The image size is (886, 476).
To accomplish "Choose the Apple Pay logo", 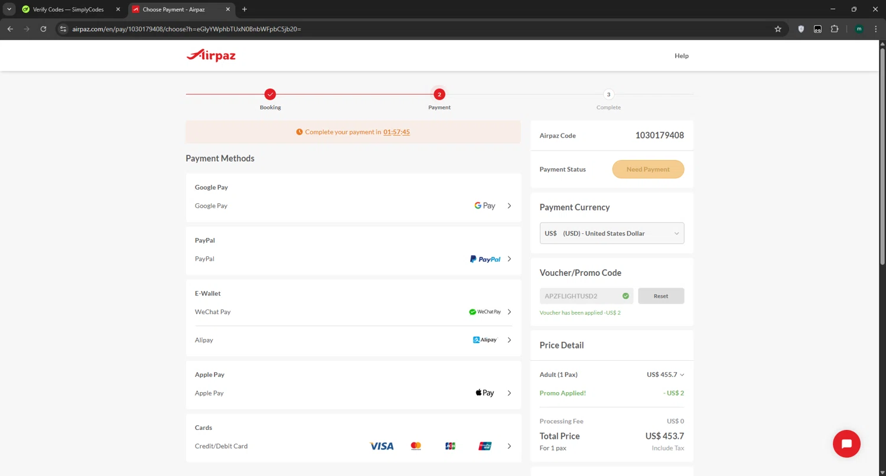I will click(484, 393).
